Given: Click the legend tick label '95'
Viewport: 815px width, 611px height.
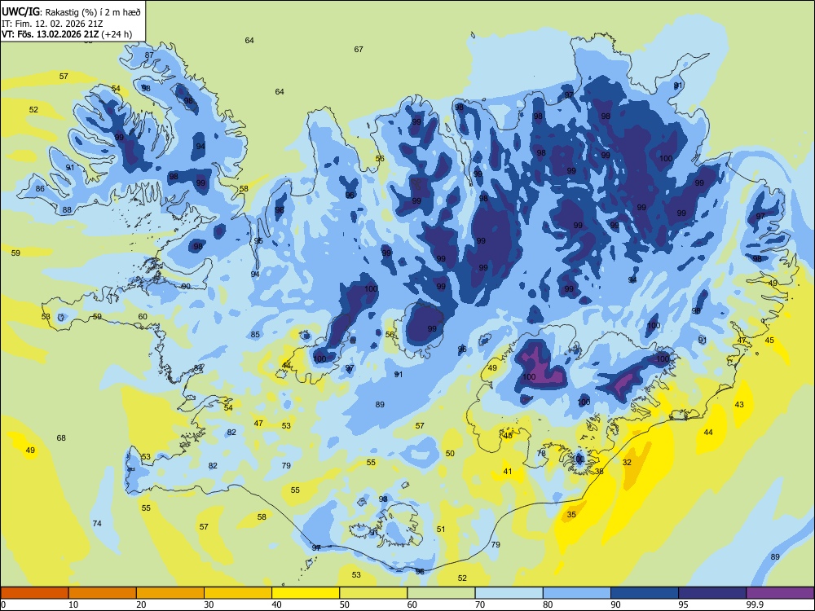Looking at the screenshot, I should click(684, 604).
